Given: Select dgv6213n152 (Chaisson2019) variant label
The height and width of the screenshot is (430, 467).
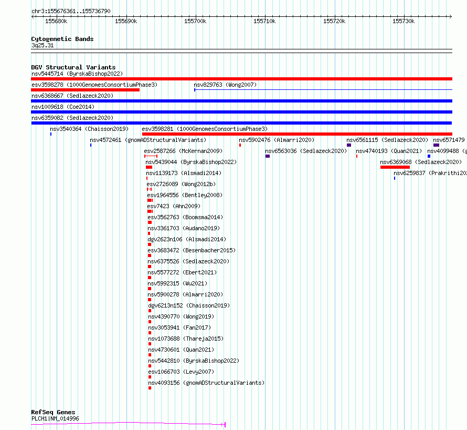Looking at the screenshot, I should [x=189, y=305].
